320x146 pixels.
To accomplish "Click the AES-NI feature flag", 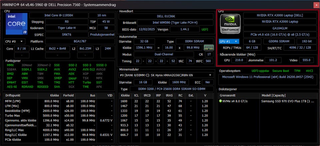I will [x=12, y=87].
